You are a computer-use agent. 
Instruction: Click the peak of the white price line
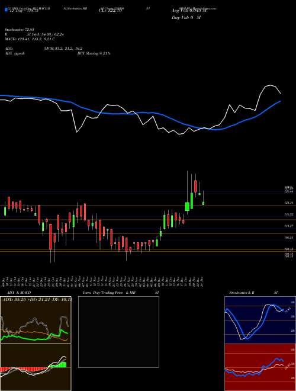(x=271, y=85)
